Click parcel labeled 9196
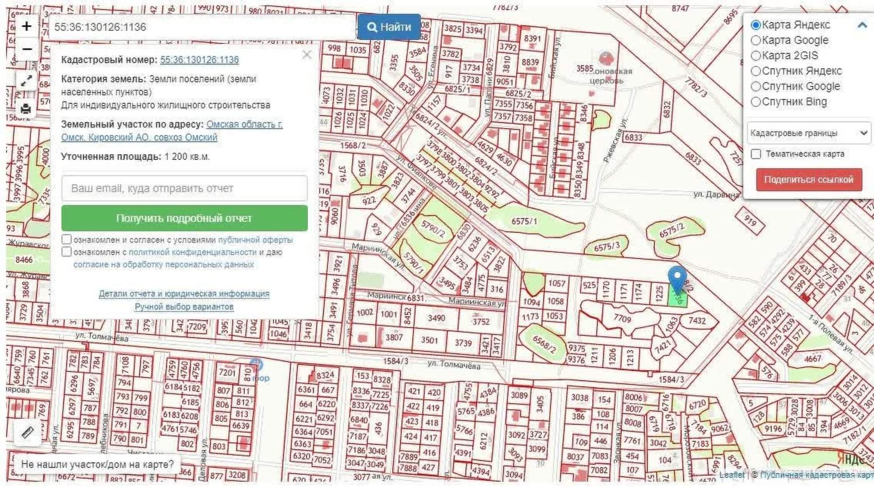This screenshot has height=487, width=874. (x=773, y=429)
